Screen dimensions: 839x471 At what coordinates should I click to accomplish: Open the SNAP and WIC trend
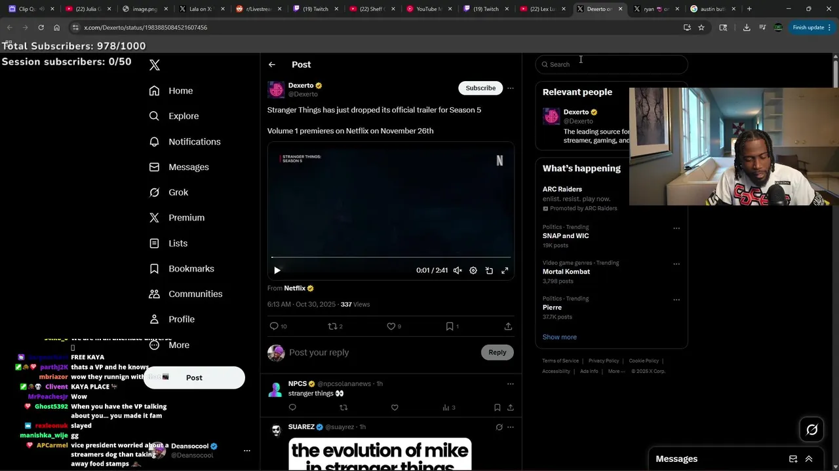566,235
